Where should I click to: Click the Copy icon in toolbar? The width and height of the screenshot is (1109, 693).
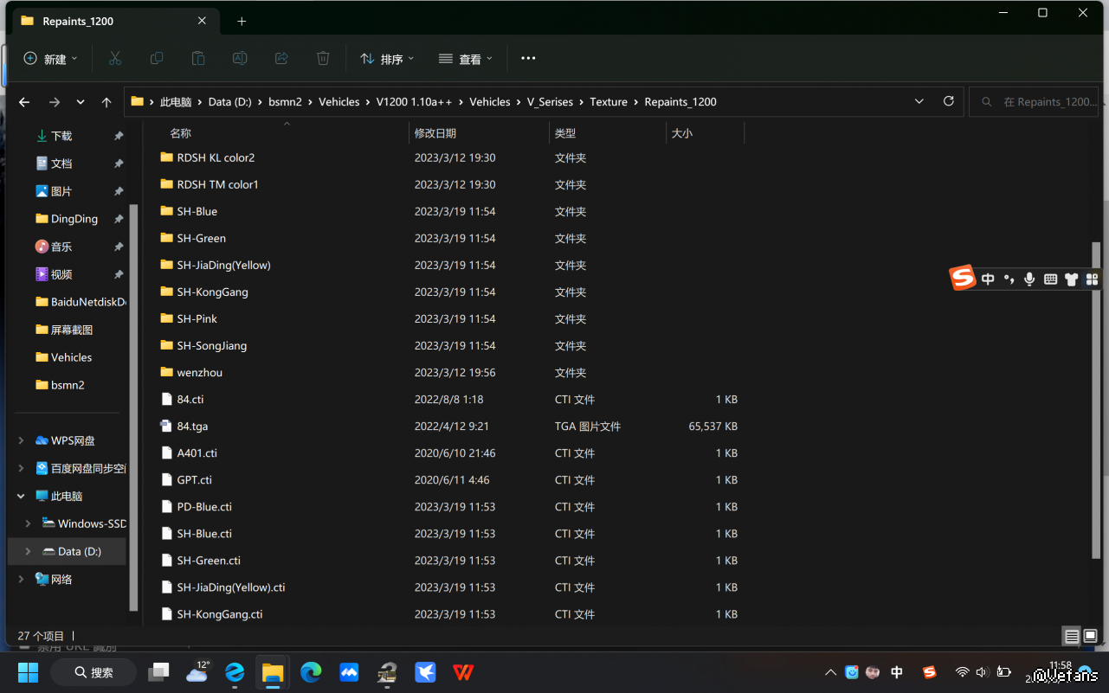(x=157, y=58)
